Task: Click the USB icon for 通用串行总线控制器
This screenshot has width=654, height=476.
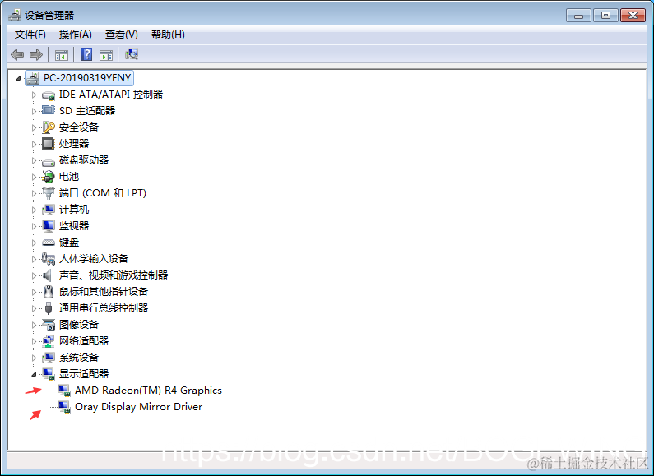Action: (x=49, y=308)
